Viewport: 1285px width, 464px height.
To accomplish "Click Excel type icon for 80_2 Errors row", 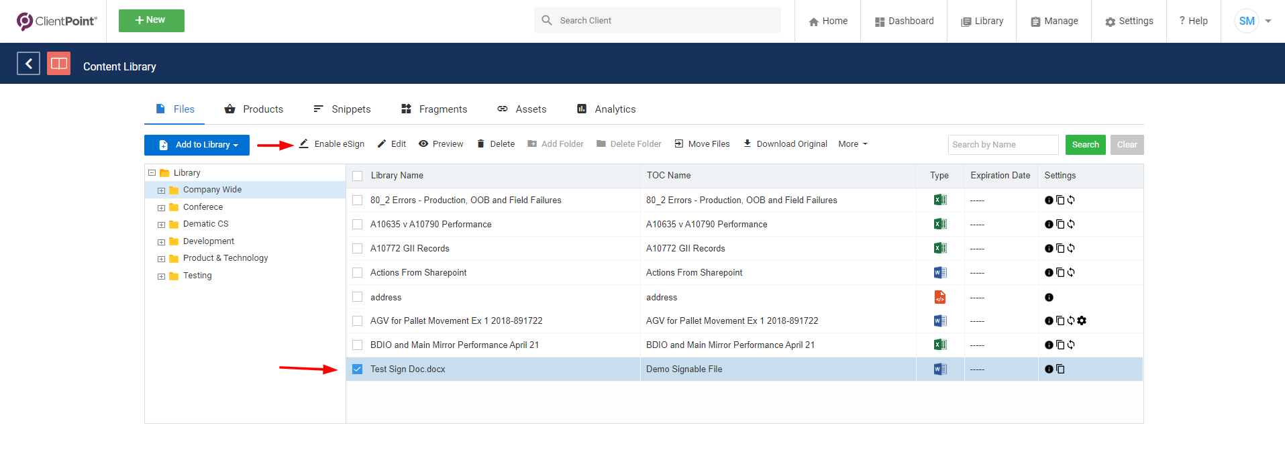I will [940, 200].
